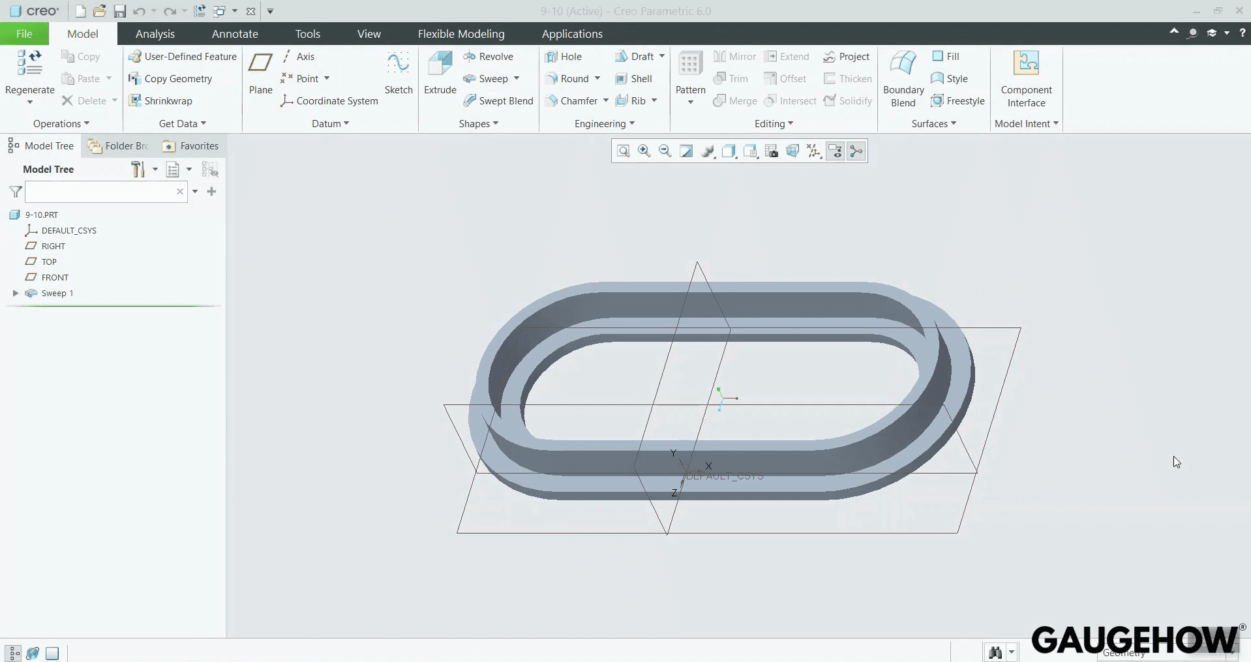Open the Folder Browser
The image size is (1251, 662).
[117, 145]
